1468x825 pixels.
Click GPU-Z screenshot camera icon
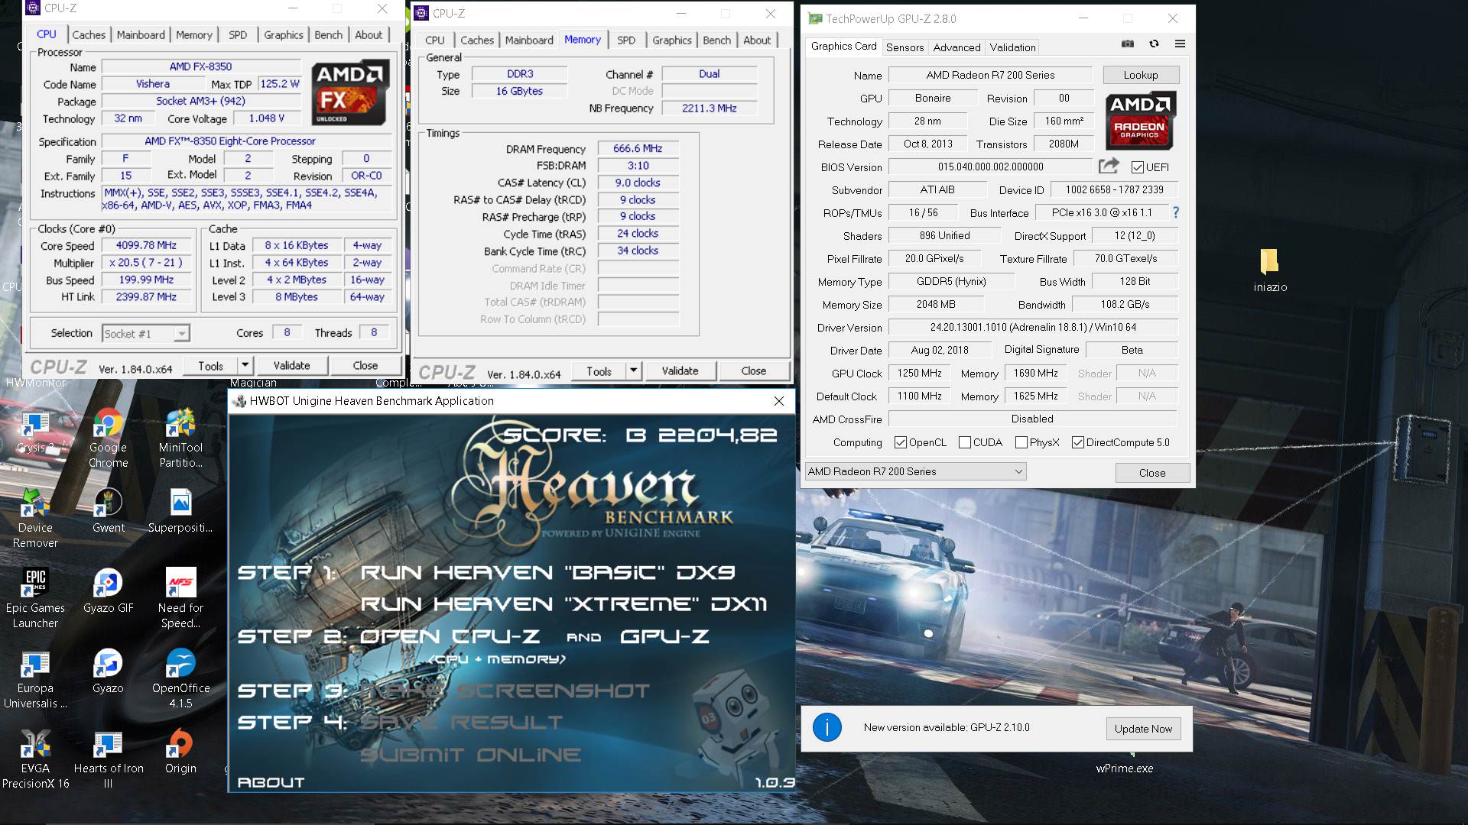1127,44
